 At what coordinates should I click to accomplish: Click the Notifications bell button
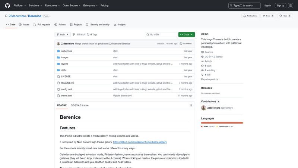tap(250, 16)
